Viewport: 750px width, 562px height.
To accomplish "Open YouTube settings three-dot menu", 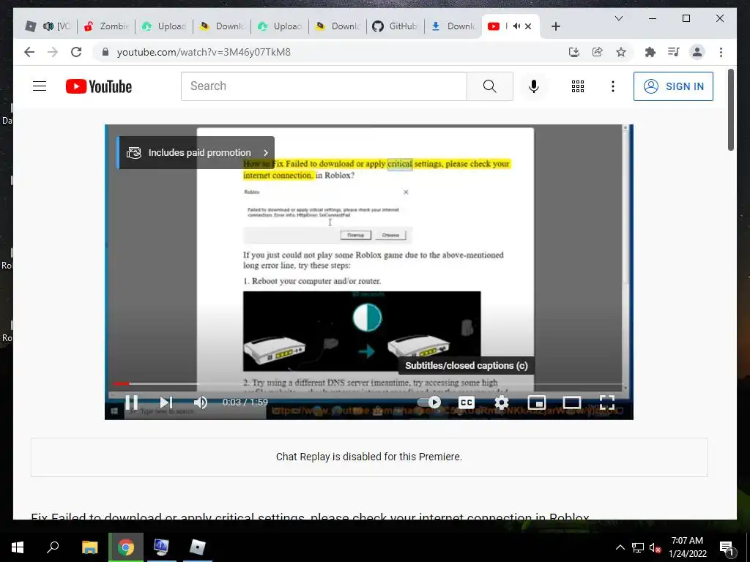I will pos(613,86).
